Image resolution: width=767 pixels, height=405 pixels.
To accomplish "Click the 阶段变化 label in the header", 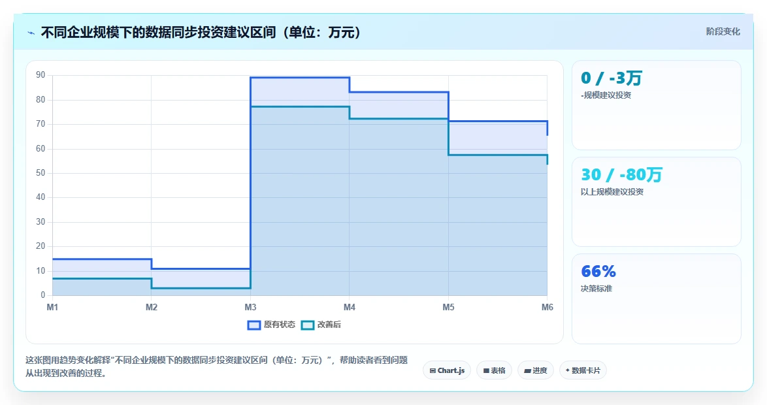I will pyautogui.click(x=723, y=32).
